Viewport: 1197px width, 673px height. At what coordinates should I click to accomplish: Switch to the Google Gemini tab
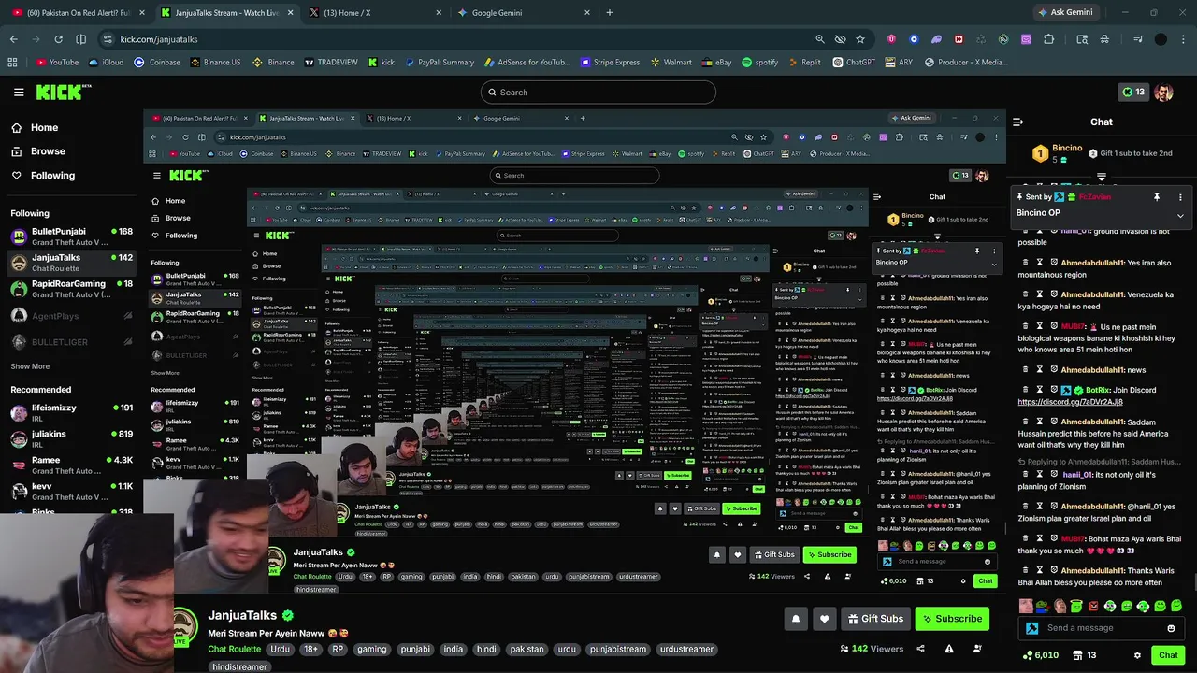click(x=522, y=13)
